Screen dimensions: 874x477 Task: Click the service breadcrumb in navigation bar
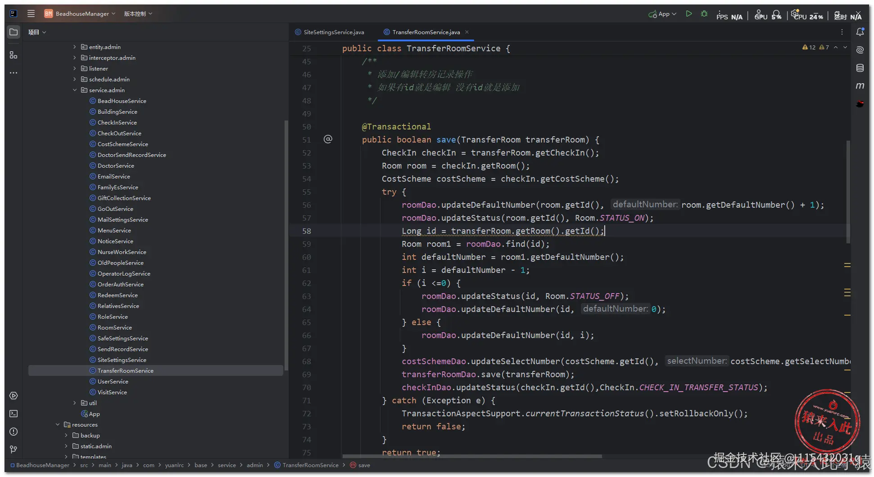tap(227, 465)
